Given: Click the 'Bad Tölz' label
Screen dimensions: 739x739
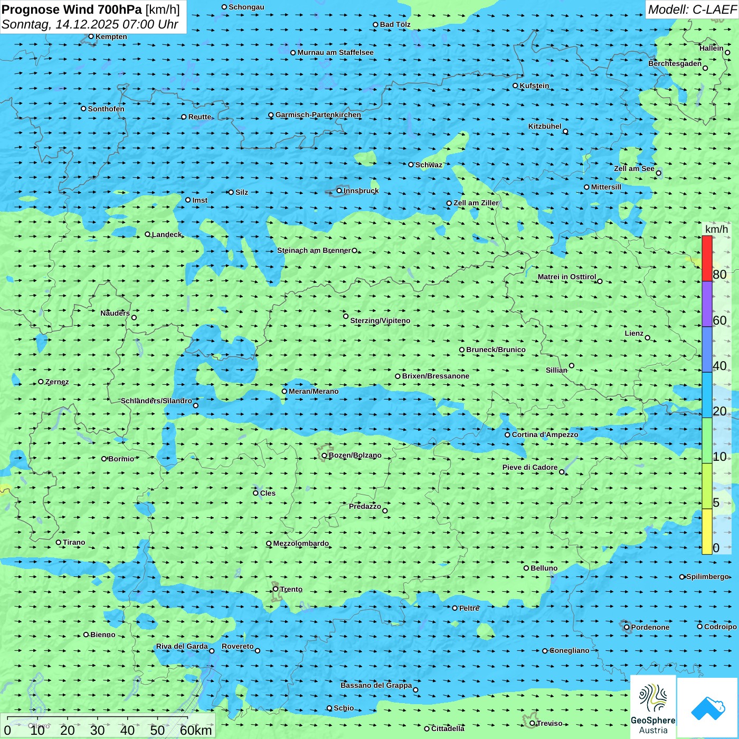Looking at the screenshot, I should tap(395, 24).
